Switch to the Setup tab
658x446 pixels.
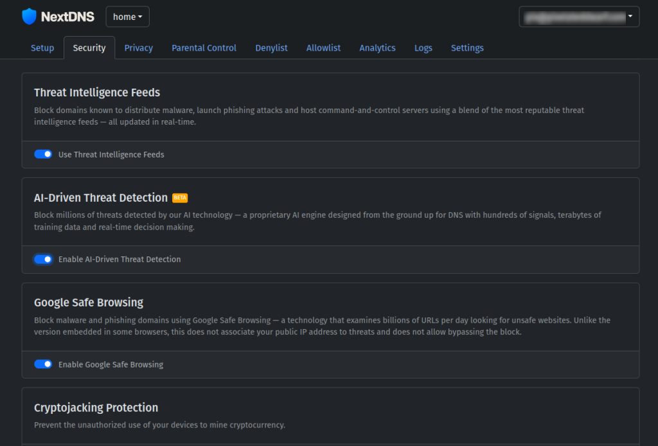(42, 48)
